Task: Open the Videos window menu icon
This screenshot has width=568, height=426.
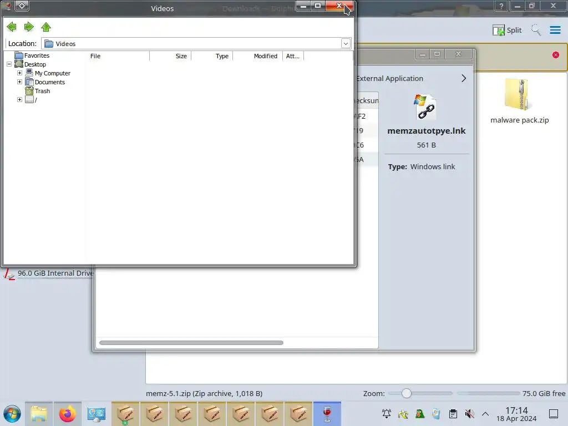Action: click(x=7, y=6)
